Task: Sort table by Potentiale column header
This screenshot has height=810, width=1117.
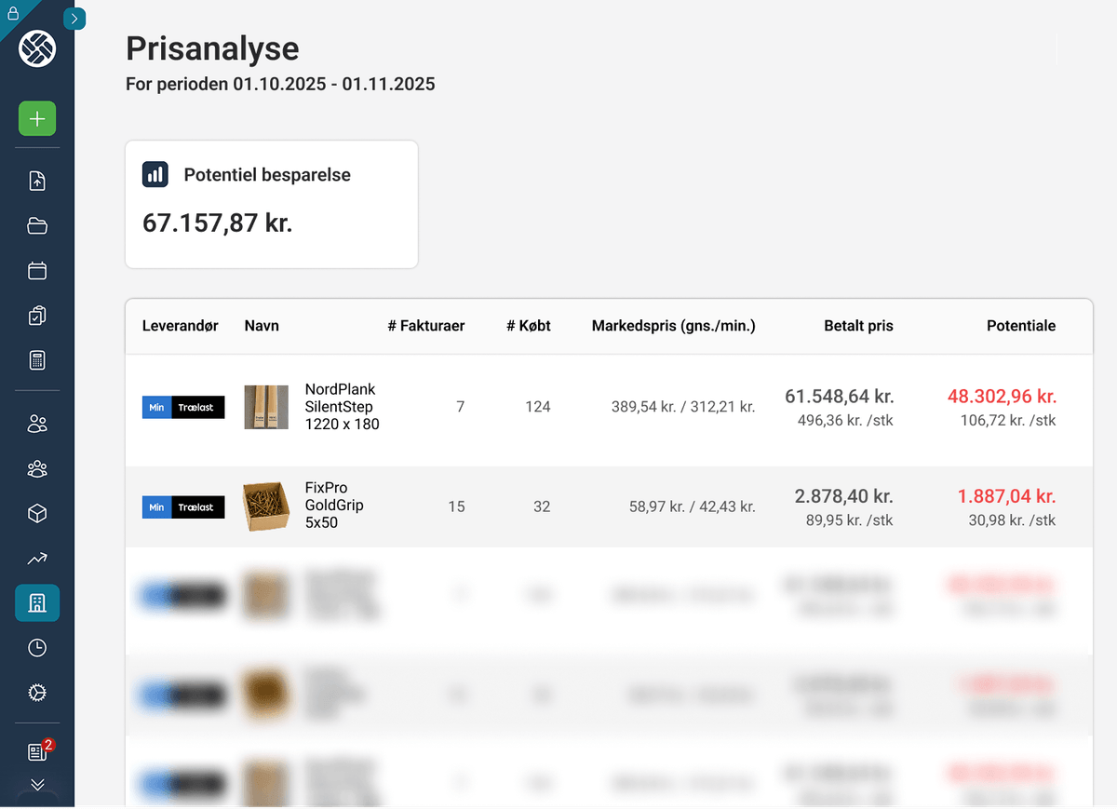Action: (x=1020, y=326)
